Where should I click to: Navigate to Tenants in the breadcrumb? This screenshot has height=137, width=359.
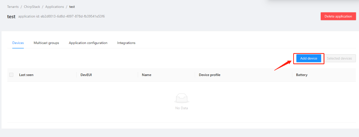pyautogui.click(x=13, y=7)
